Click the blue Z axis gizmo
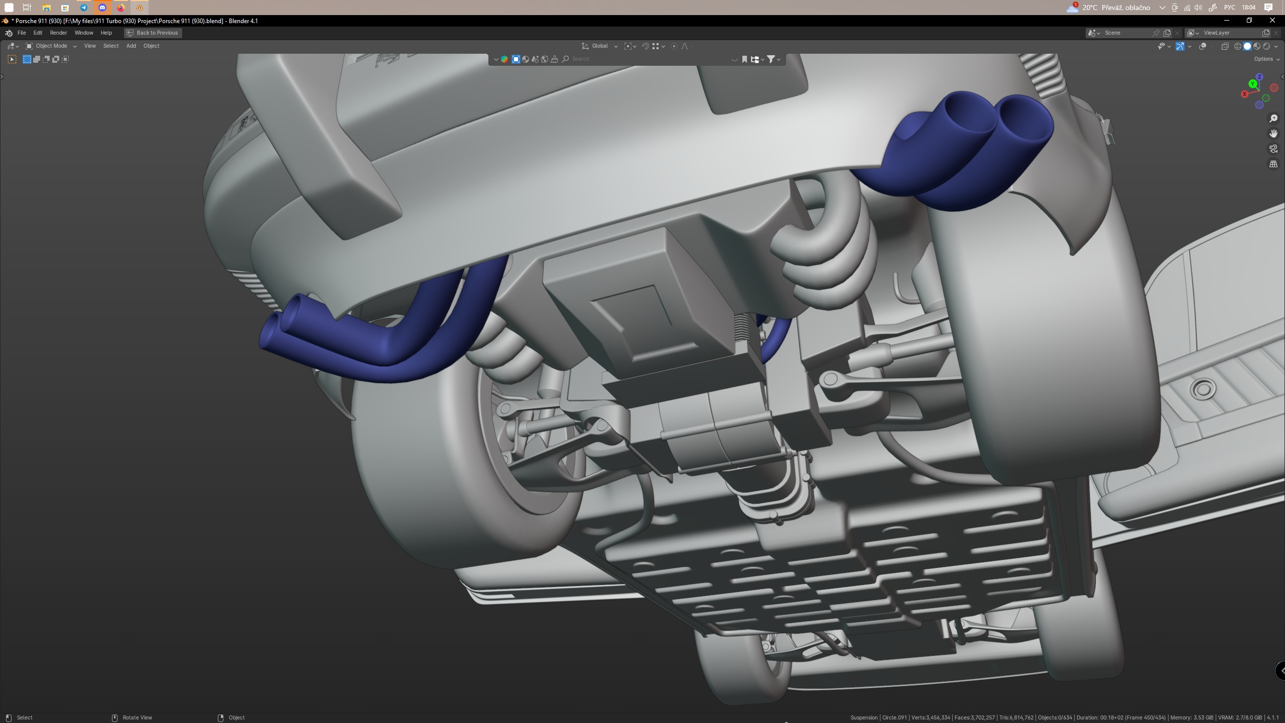1285x723 pixels. (1259, 77)
